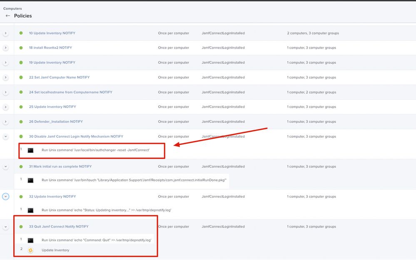Collapse policy 31 Mark initial run complete
Screen dimensions: 416x260
pyautogui.click(x=5, y=166)
